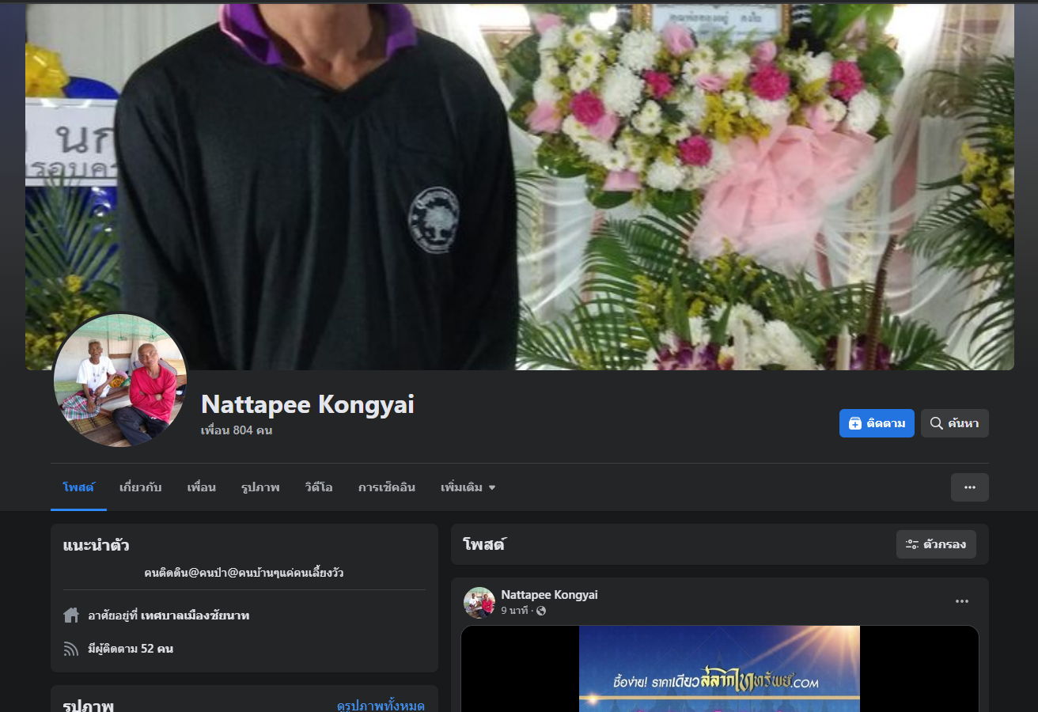This screenshot has height=712, width=1038.
Task: Go to the รูปภาพ tab
Action: coord(260,487)
